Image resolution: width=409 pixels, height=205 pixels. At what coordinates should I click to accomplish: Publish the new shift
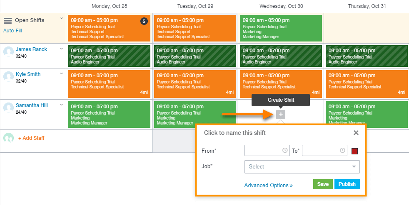347,184
